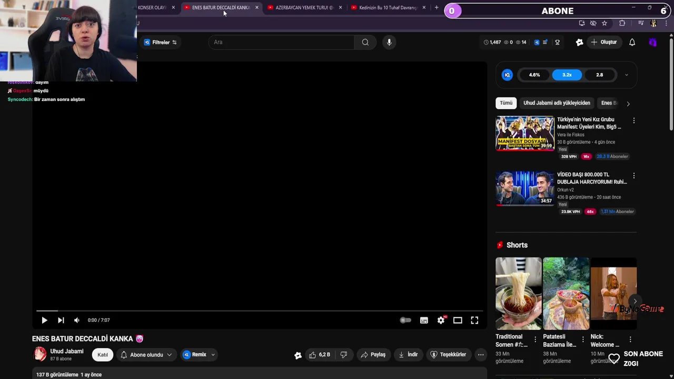Open browser media controls icon

point(641,23)
